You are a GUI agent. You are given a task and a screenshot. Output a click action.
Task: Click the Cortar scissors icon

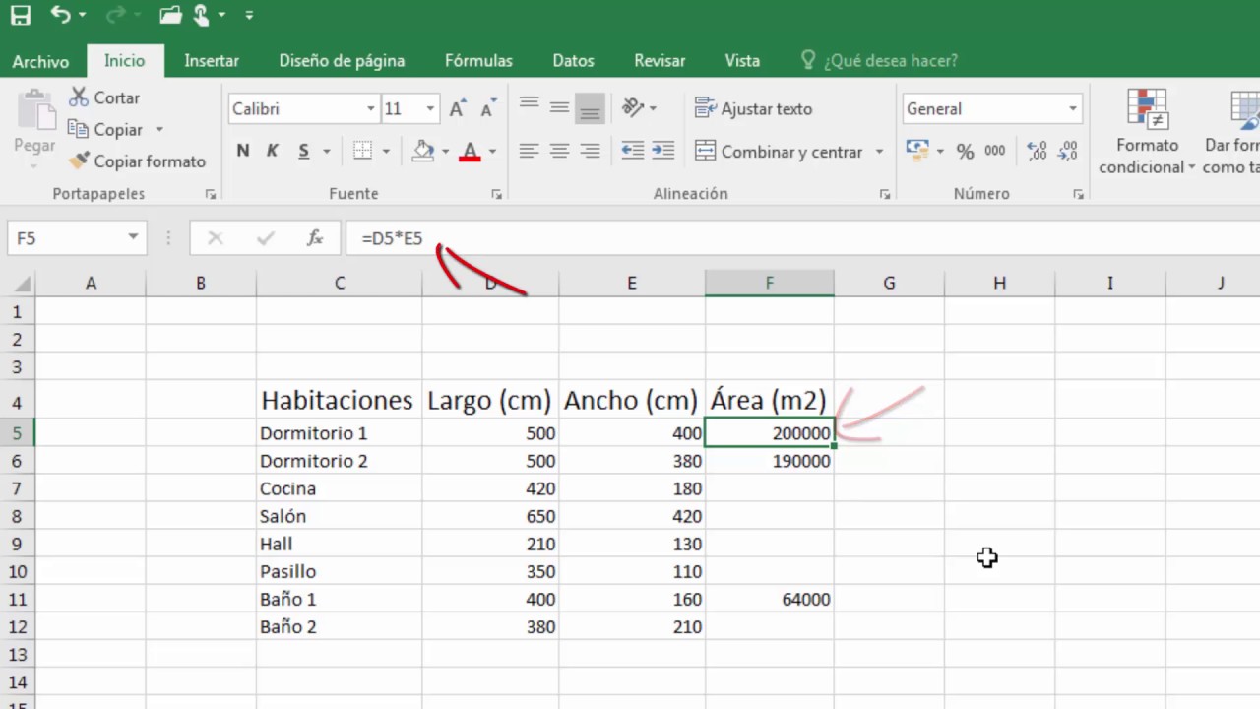[79, 97]
